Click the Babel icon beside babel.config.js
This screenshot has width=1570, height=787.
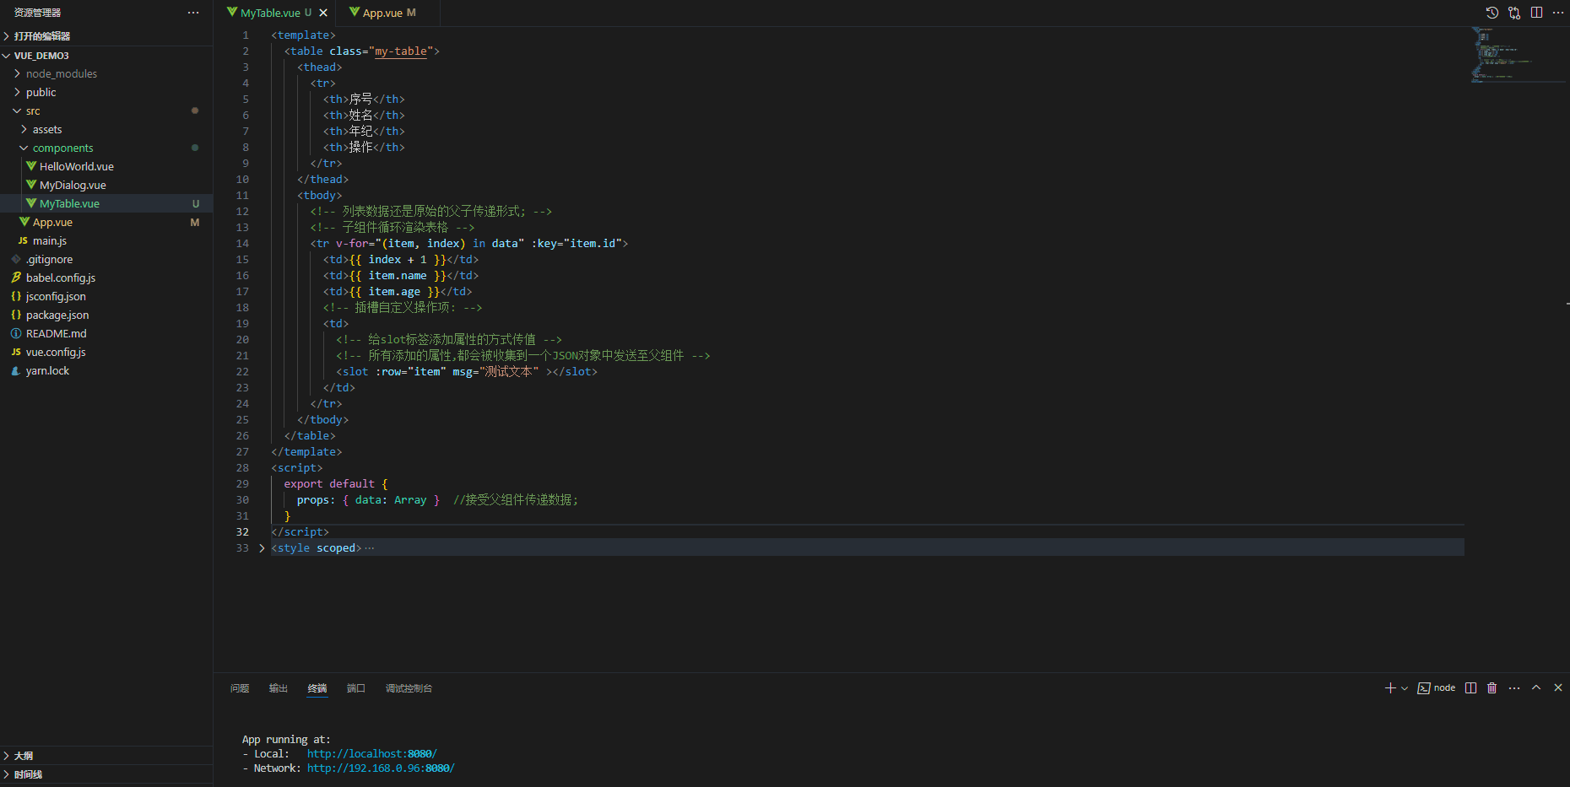[x=16, y=278]
